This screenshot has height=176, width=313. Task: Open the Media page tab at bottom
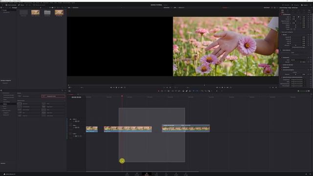(x=127, y=174)
